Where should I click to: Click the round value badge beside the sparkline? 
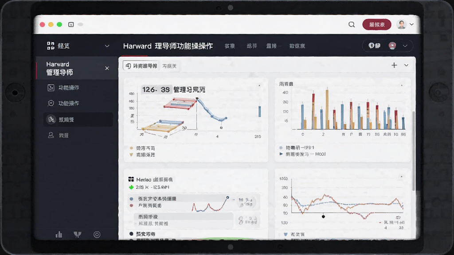tap(246, 201)
